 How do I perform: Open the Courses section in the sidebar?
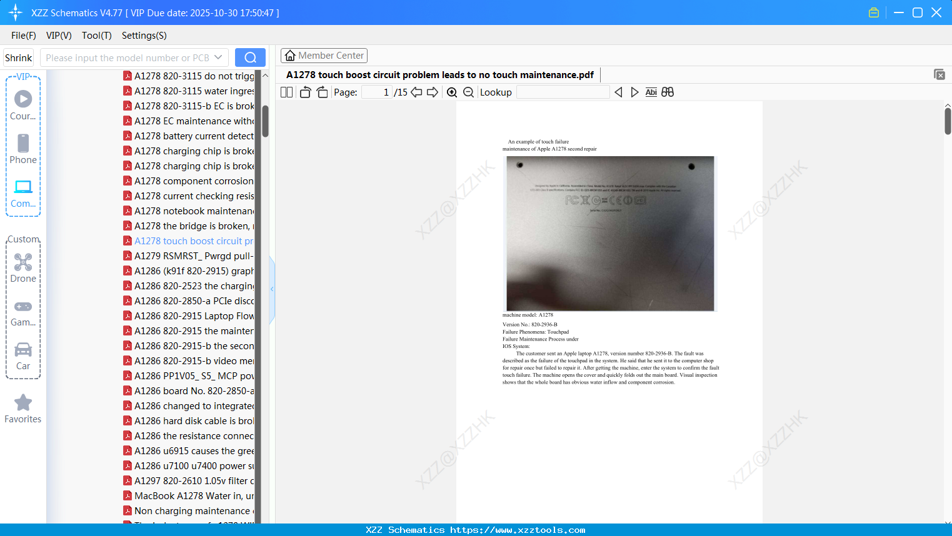(23, 105)
